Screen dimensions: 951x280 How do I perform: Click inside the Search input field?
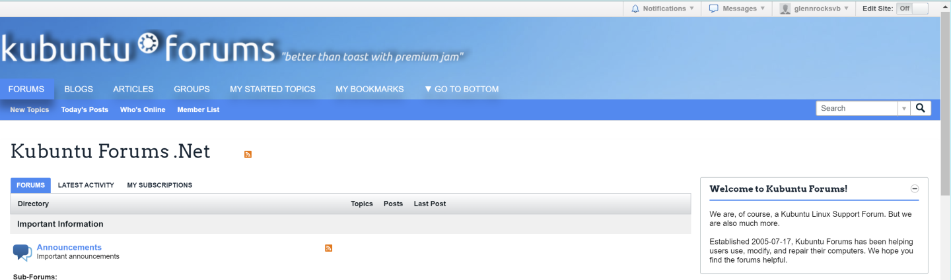[x=857, y=108]
